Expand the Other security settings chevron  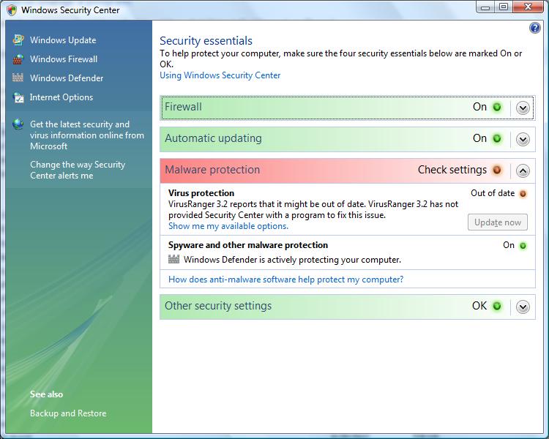pos(523,307)
